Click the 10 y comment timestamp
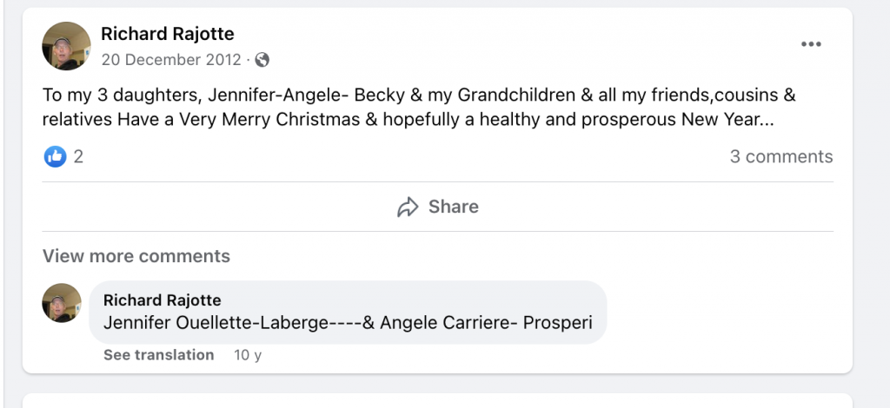The height and width of the screenshot is (408, 890). [x=248, y=354]
